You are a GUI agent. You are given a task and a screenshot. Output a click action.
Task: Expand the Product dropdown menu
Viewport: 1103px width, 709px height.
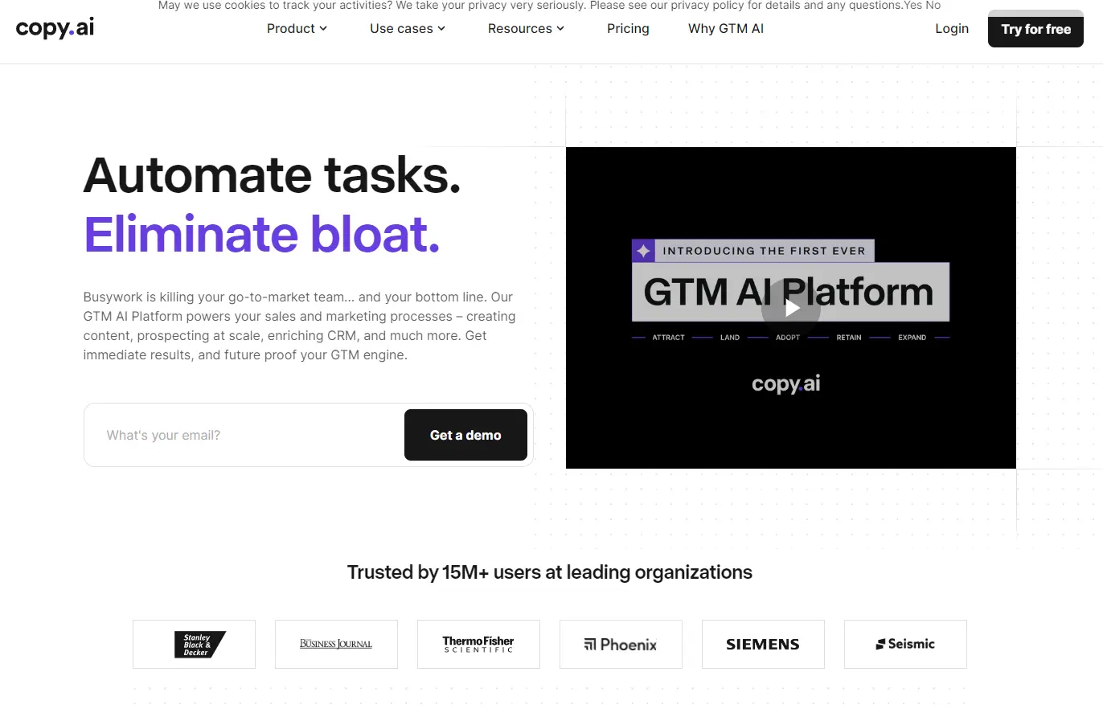[297, 28]
